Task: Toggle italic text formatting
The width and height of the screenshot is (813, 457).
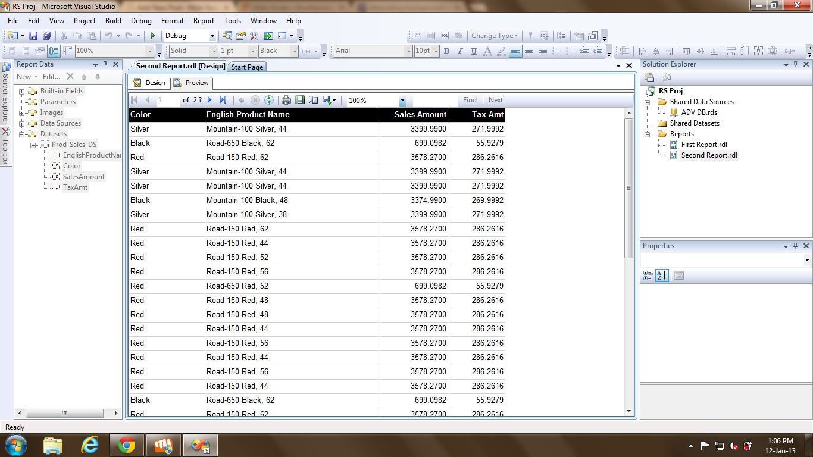Action: (460, 51)
